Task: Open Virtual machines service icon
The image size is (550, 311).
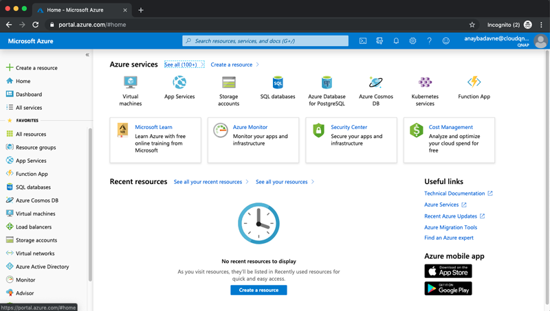Action: (x=131, y=82)
